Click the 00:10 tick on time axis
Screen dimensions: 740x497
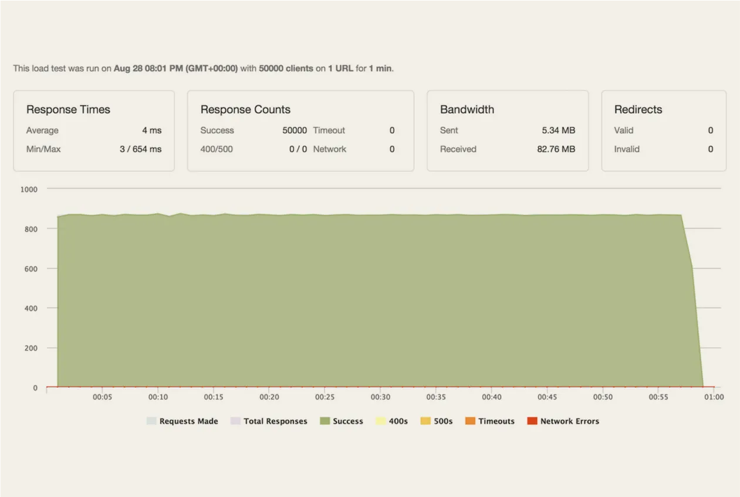tap(158, 397)
